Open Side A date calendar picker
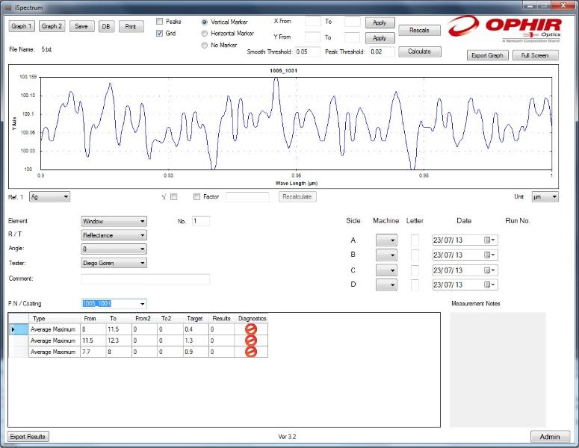The image size is (579, 448). coord(489,240)
